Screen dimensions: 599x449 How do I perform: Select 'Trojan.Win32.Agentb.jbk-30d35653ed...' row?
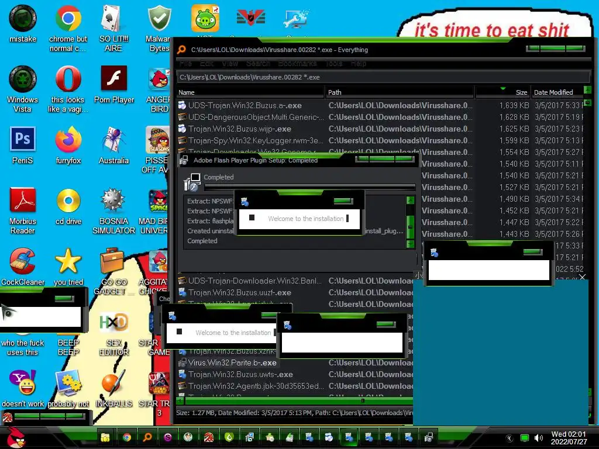point(295,386)
